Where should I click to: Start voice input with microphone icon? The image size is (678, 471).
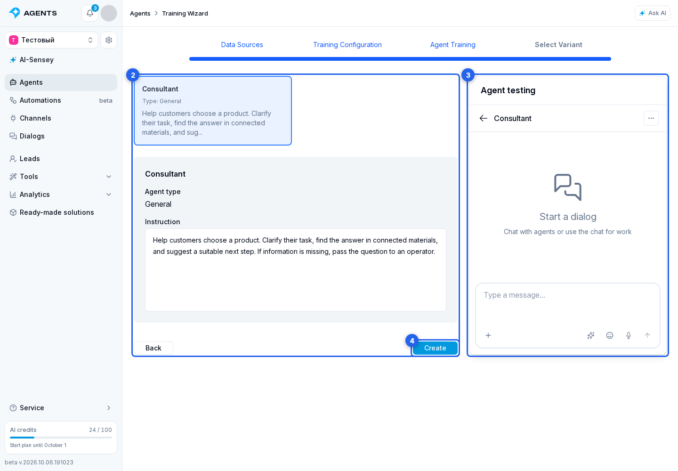click(x=629, y=335)
